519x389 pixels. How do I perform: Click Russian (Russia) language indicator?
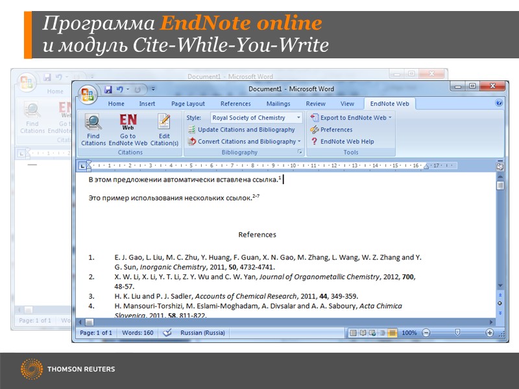[x=202, y=333]
